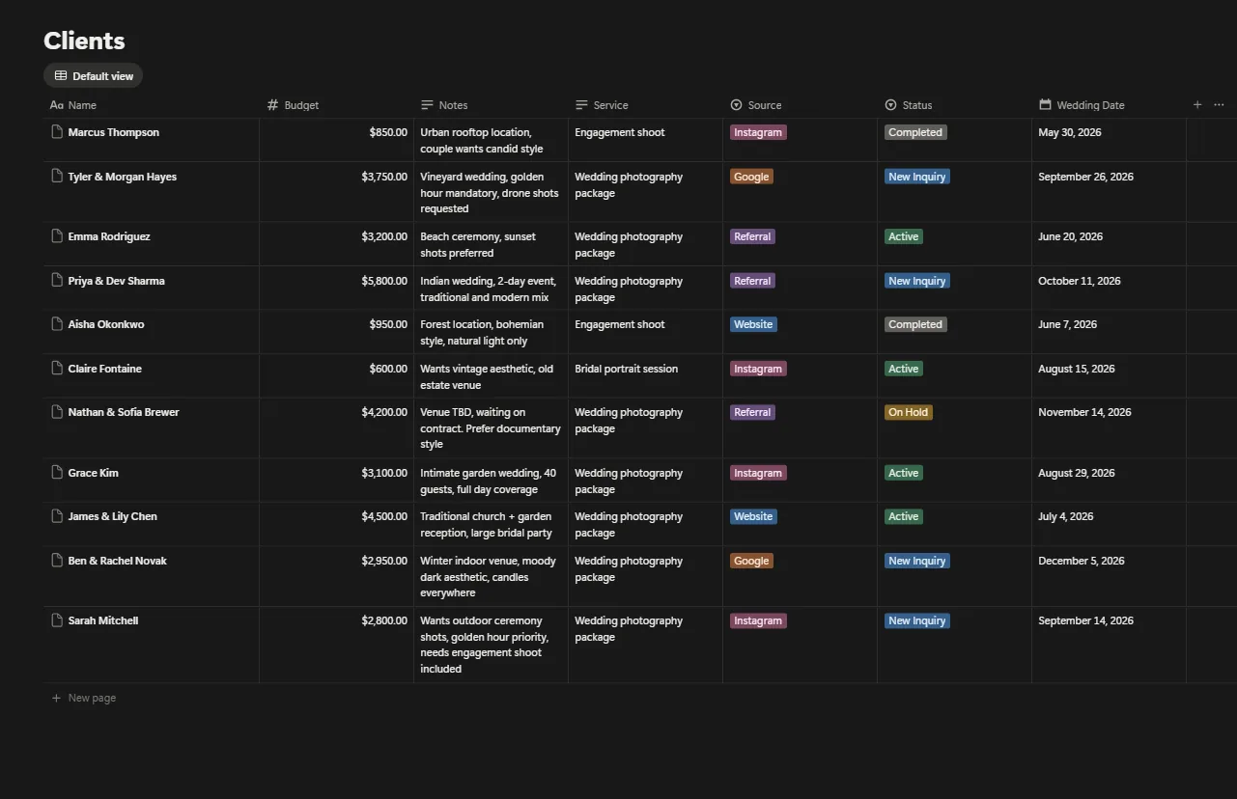1237x799 pixels.
Task: Click the November 14, 2026 wedding date
Action: tap(1084, 412)
